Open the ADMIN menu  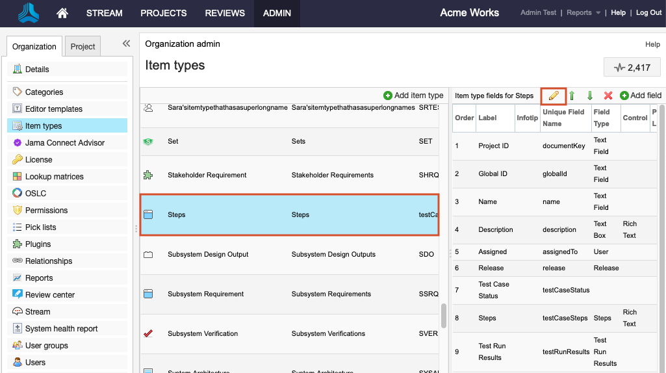click(277, 13)
